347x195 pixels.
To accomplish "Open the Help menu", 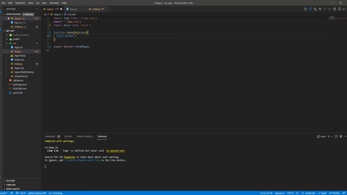I will tap(64, 3).
